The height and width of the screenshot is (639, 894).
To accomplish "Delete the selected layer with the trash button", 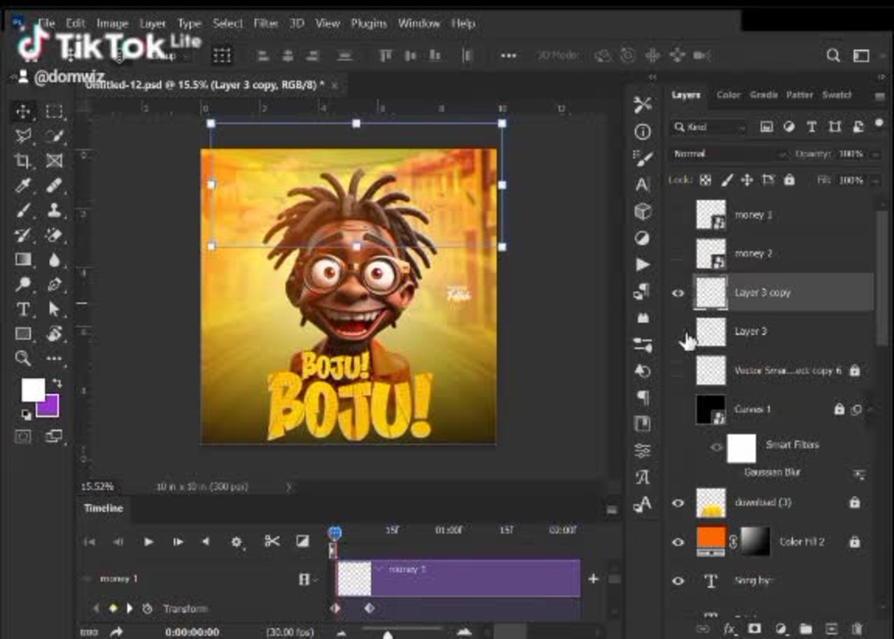I will tap(856, 628).
